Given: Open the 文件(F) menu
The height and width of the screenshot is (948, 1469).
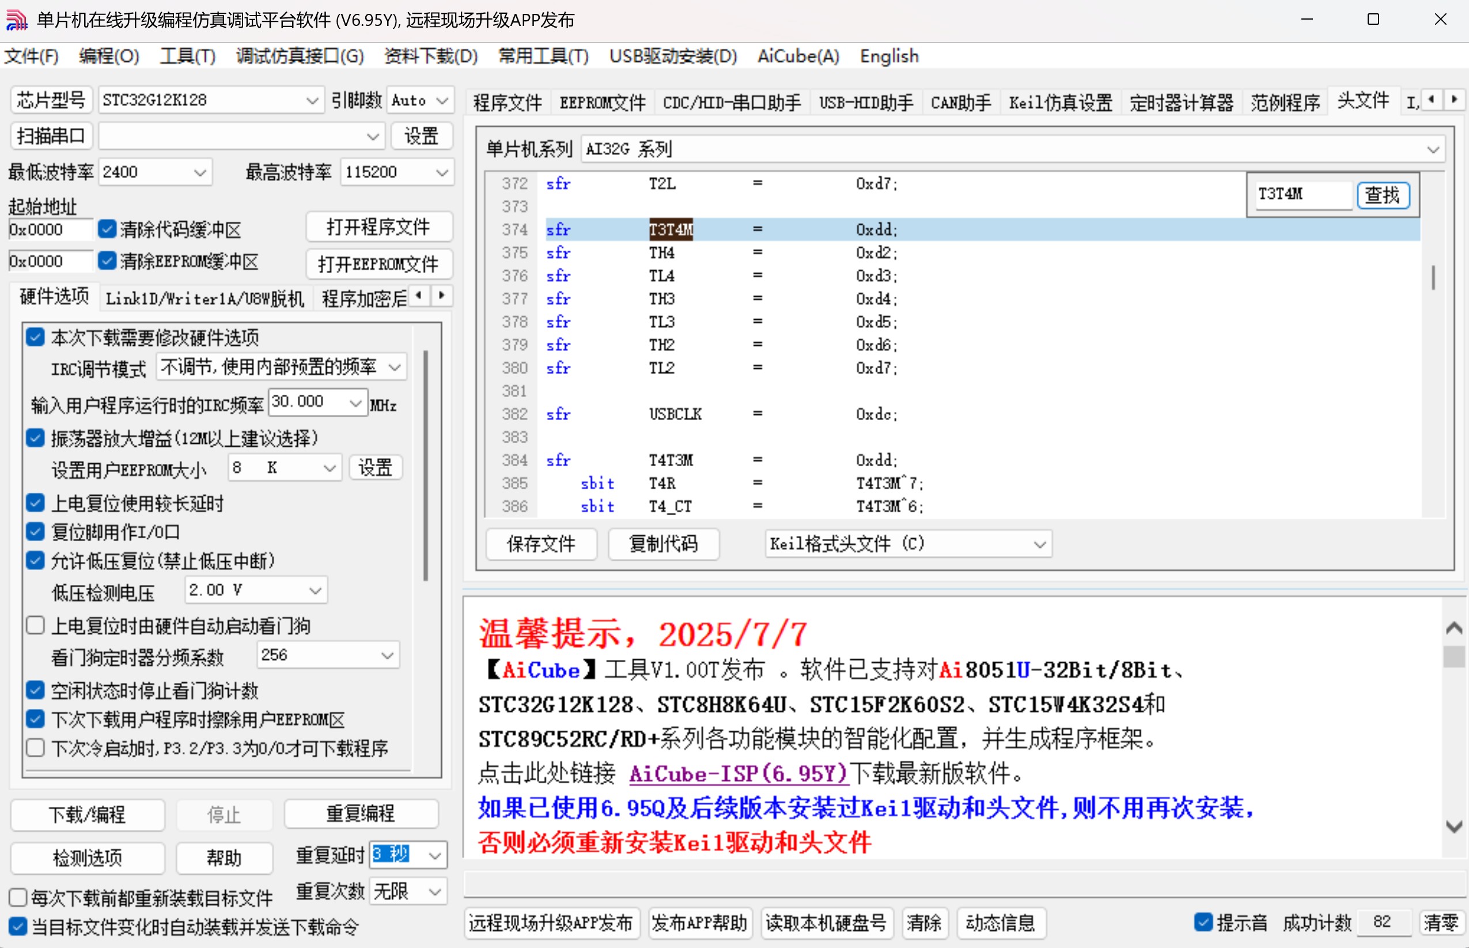Looking at the screenshot, I should 31,56.
